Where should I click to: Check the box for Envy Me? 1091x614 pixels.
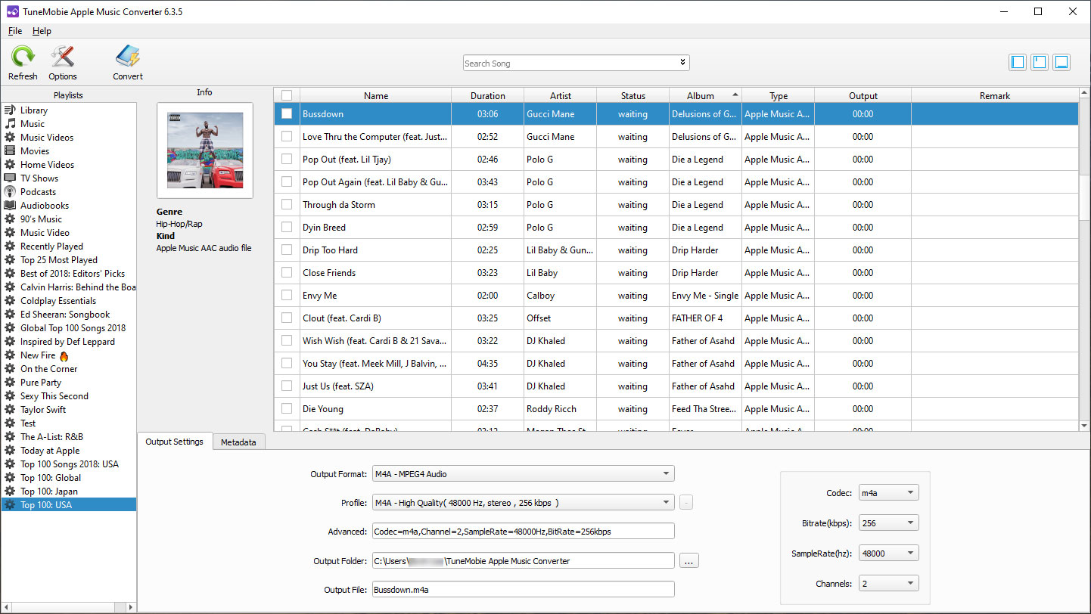point(286,296)
